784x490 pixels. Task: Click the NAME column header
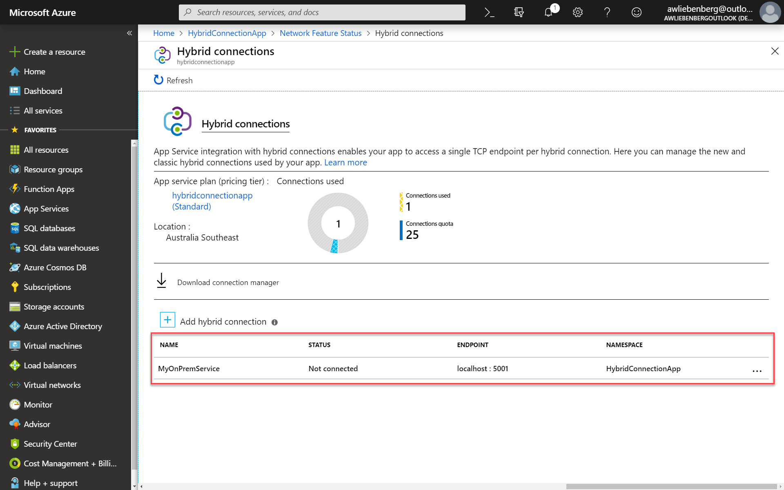click(169, 345)
